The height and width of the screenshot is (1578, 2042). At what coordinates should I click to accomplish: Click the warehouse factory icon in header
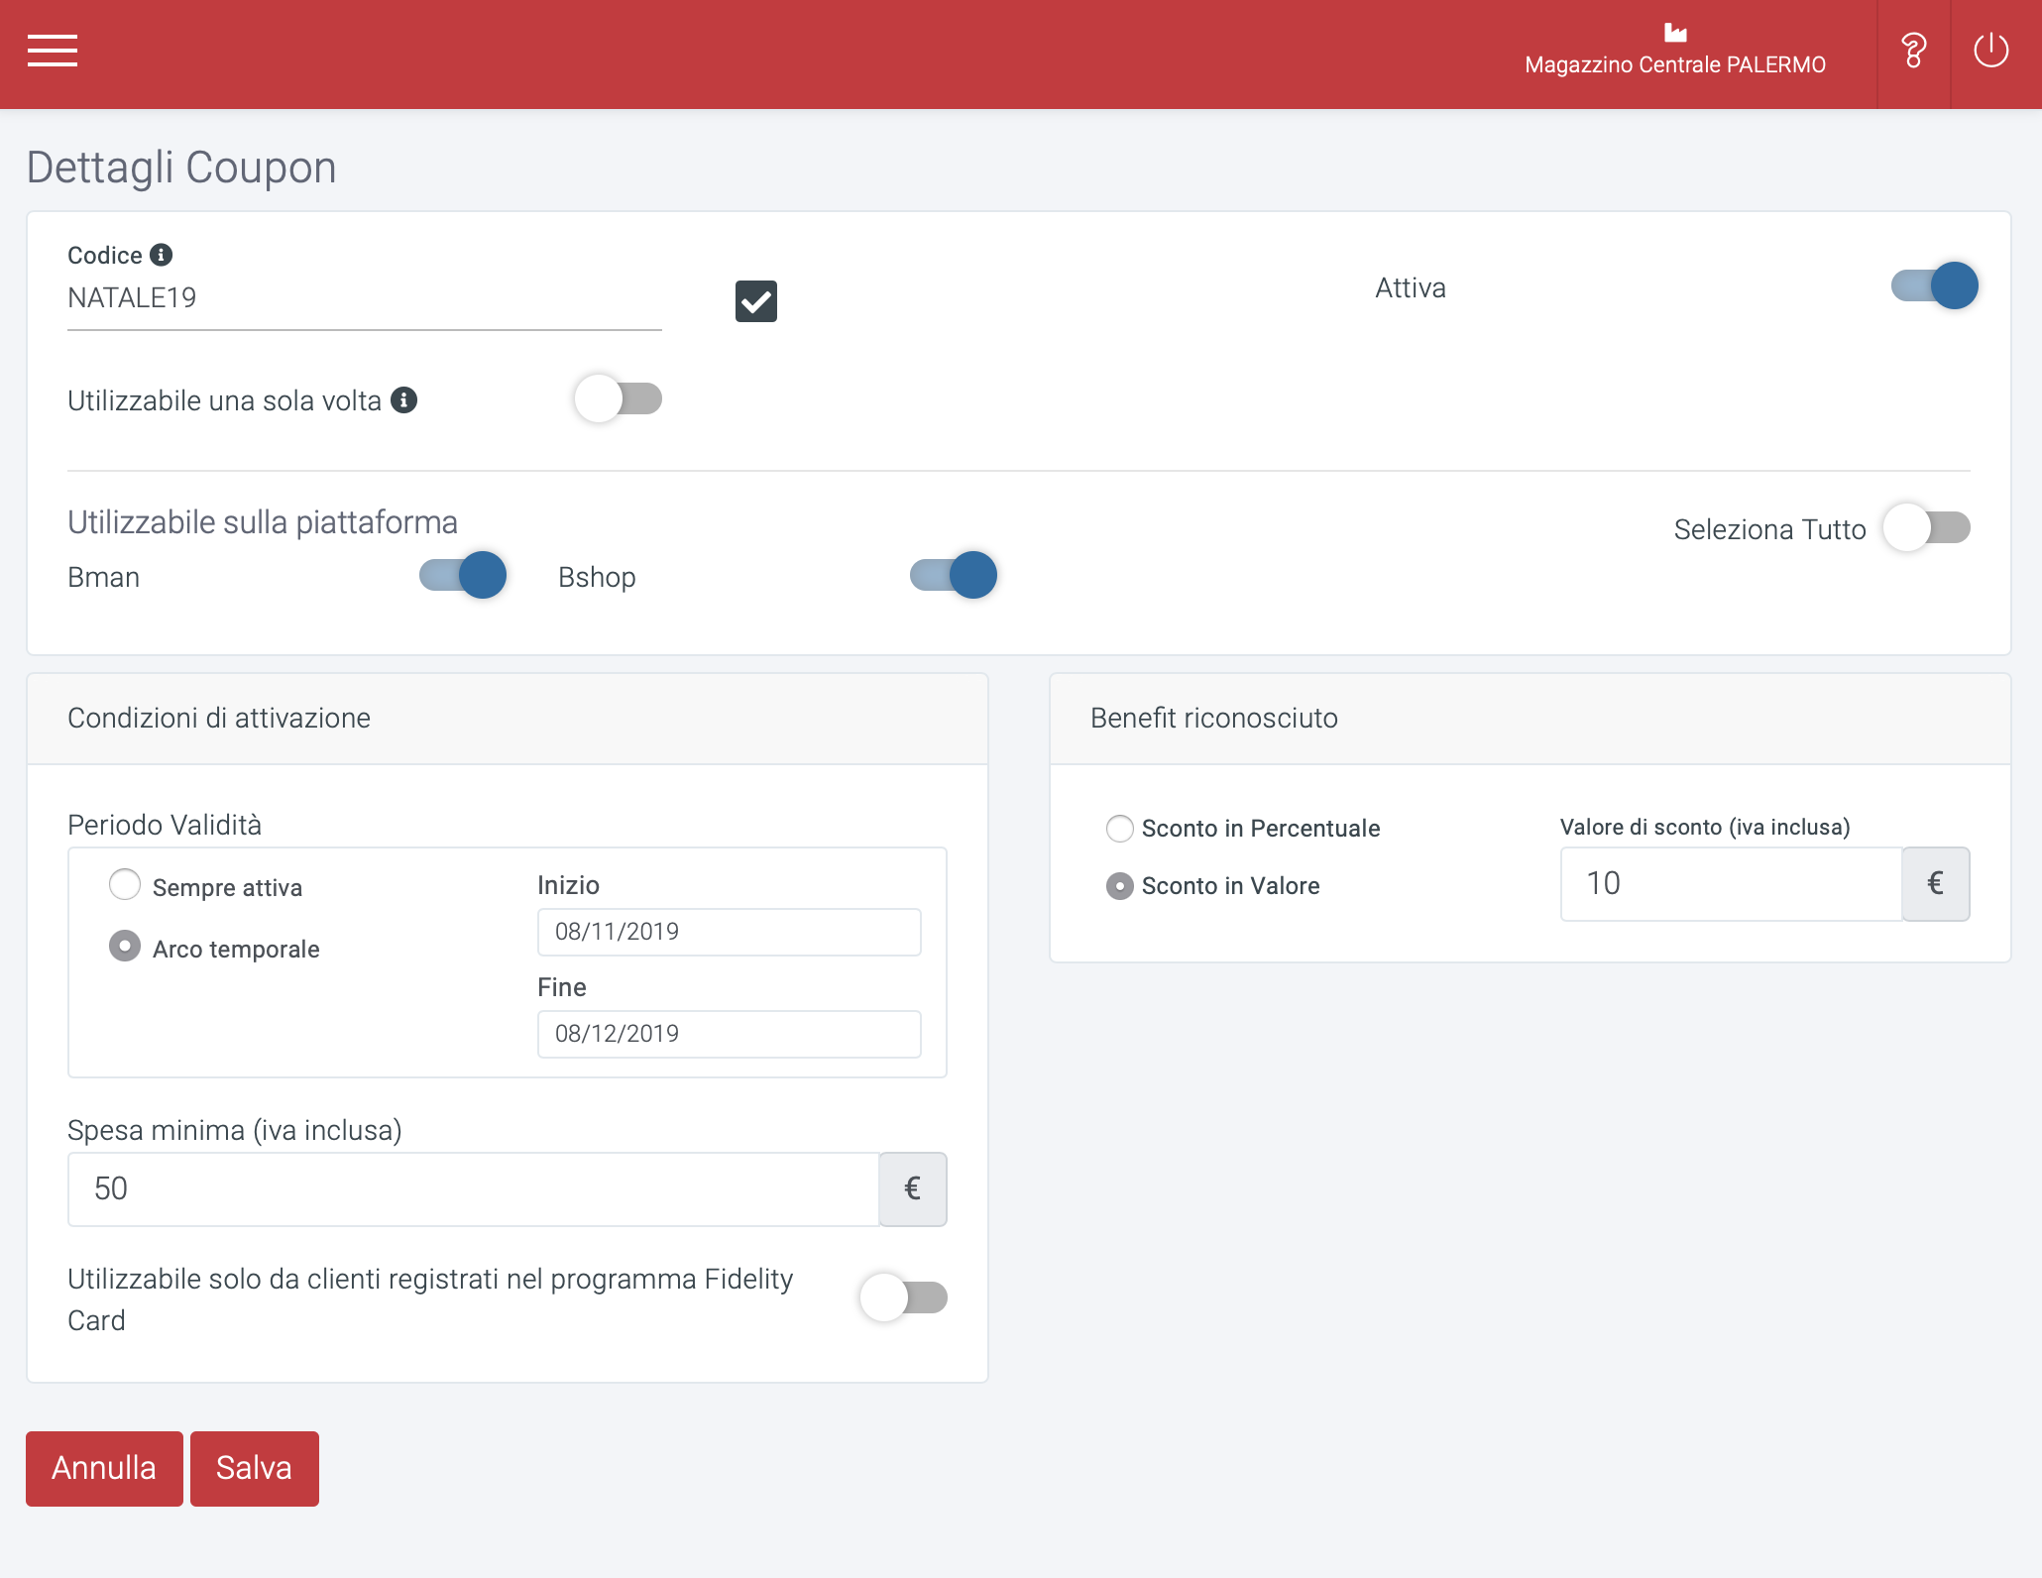pos(1675,33)
